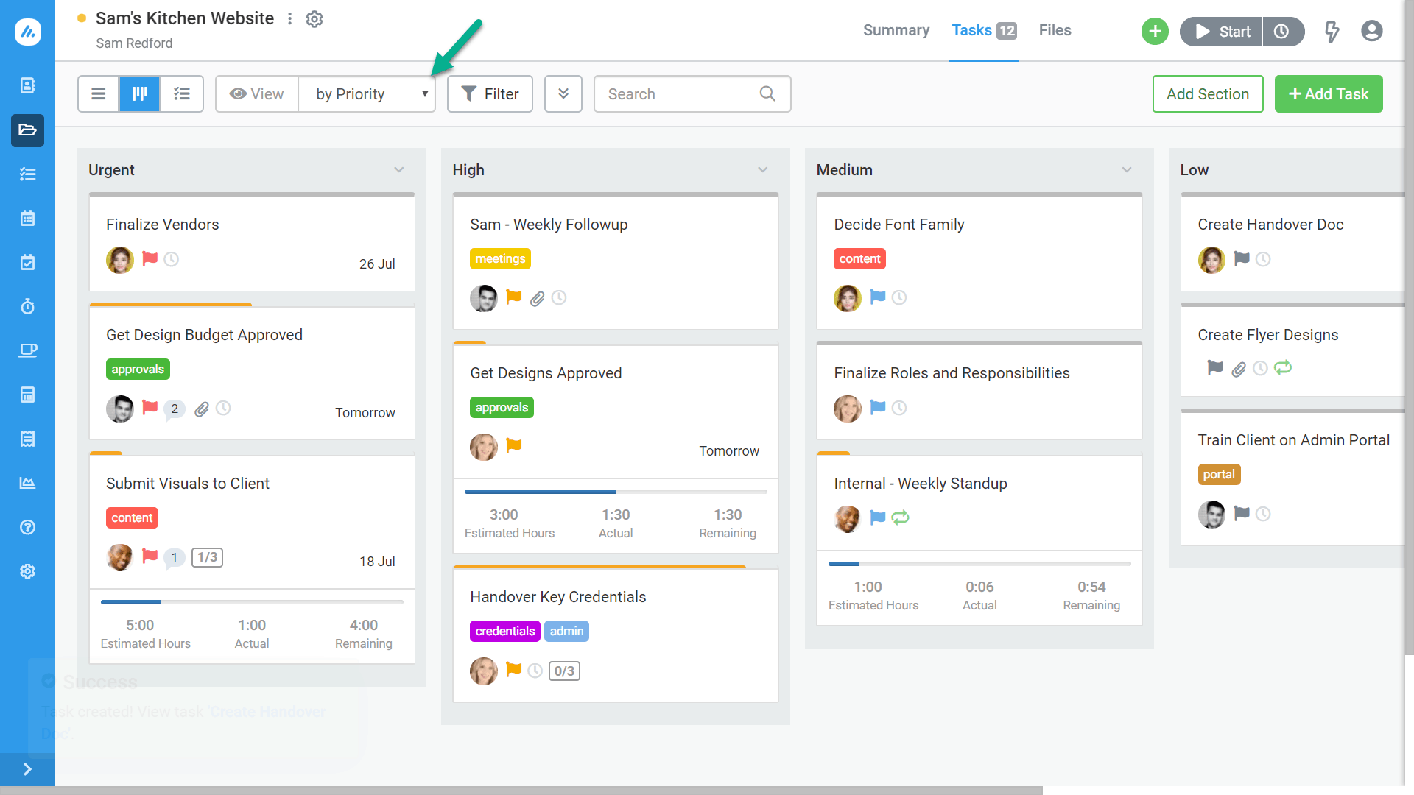The height and width of the screenshot is (795, 1414).
Task: Open the Files tab
Action: point(1055,30)
